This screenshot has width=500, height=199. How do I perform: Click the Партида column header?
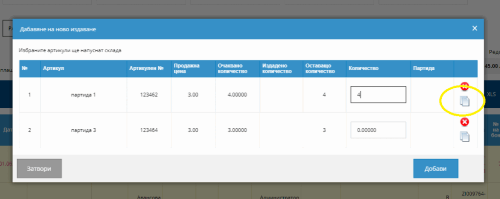tap(423, 68)
